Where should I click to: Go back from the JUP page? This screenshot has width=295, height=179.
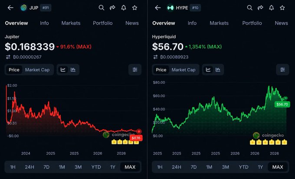(x=10, y=8)
